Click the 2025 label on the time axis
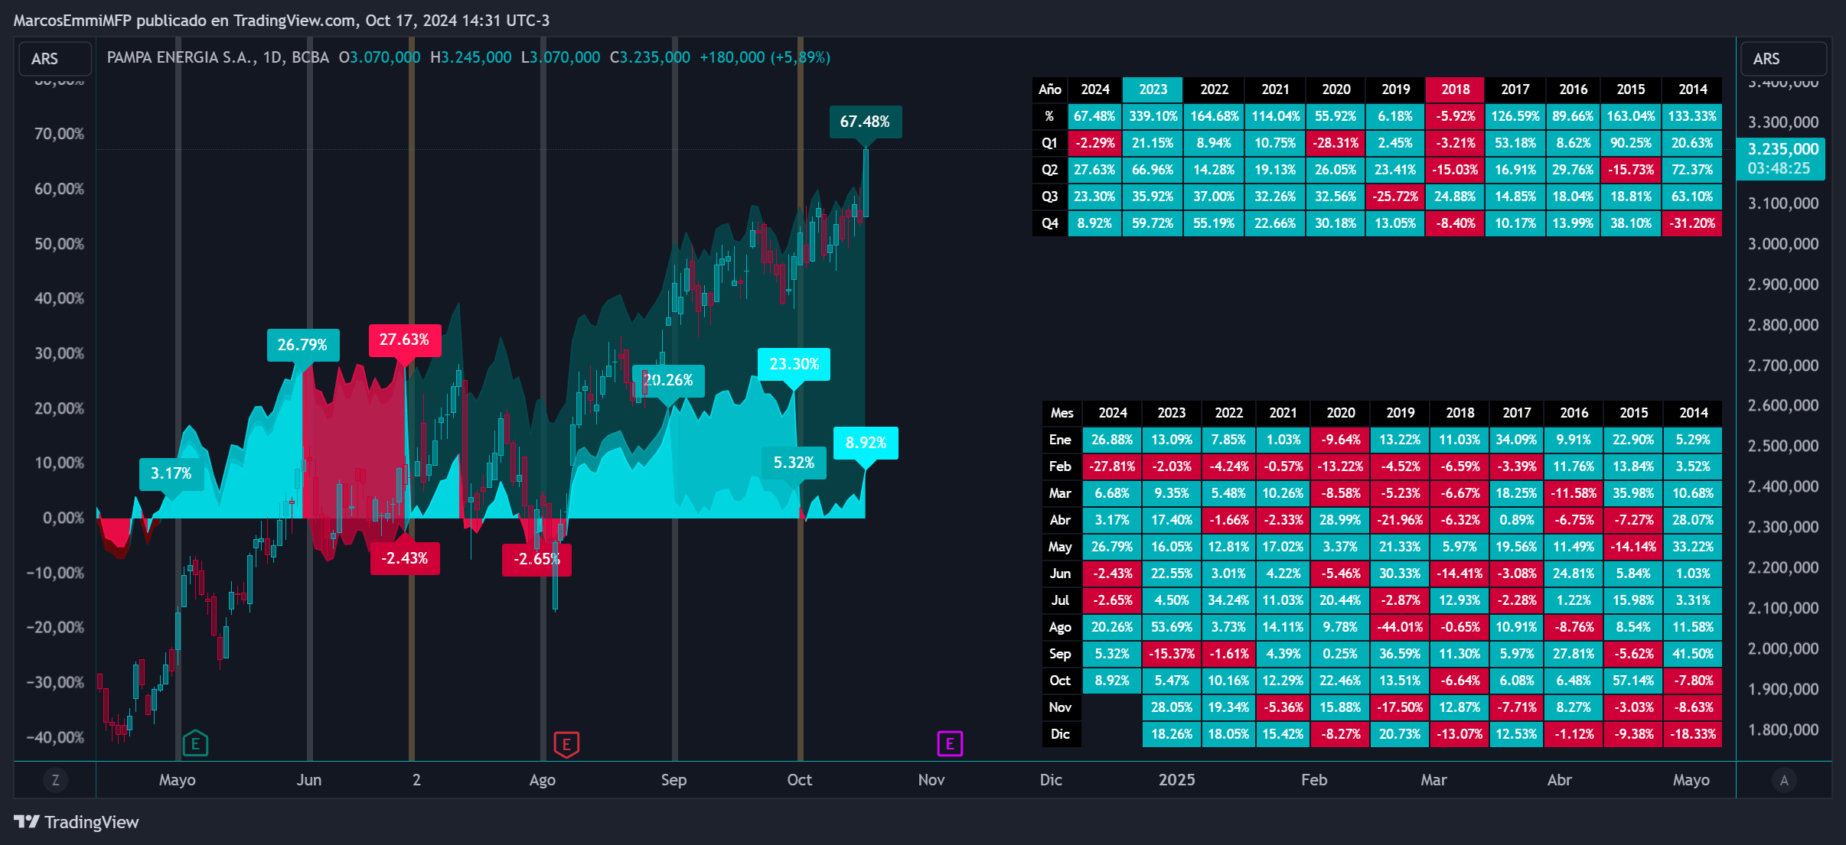 1176,780
